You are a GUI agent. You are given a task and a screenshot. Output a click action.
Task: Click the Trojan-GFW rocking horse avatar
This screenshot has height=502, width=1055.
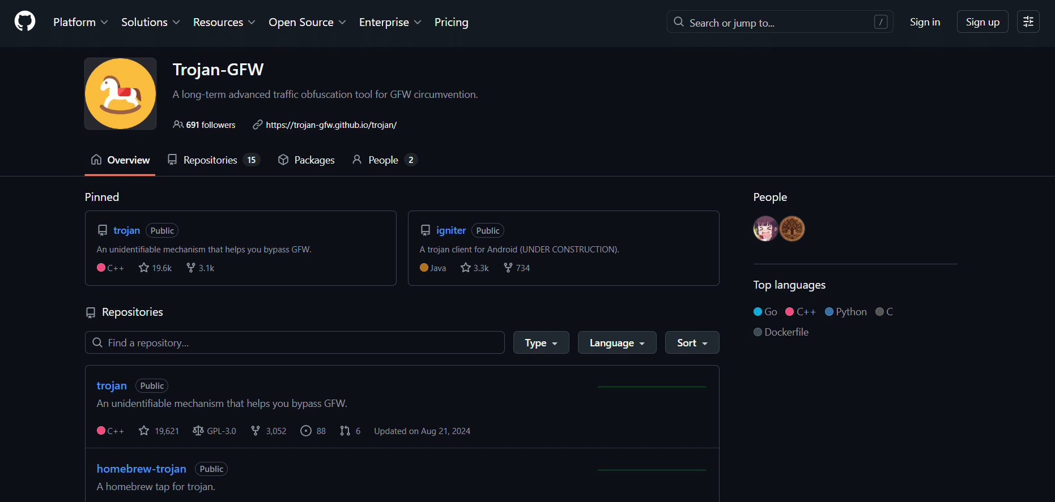[x=120, y=93]
